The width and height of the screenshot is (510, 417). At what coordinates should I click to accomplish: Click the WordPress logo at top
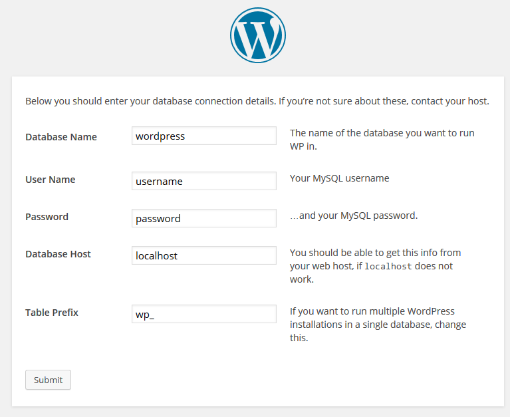[x=258, y=35]
